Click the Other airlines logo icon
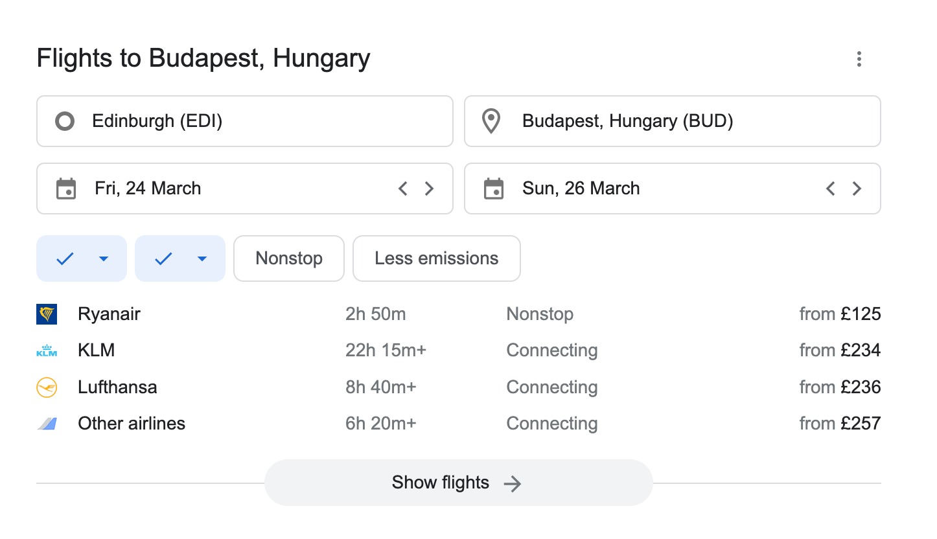This screenshot has width=937, height=539. tap(47, 423)
